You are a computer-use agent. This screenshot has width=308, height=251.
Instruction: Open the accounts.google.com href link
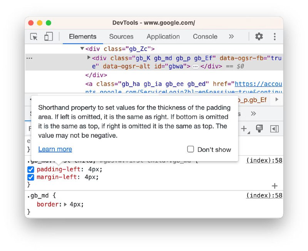pyautogui.click(x=258, y=84)
